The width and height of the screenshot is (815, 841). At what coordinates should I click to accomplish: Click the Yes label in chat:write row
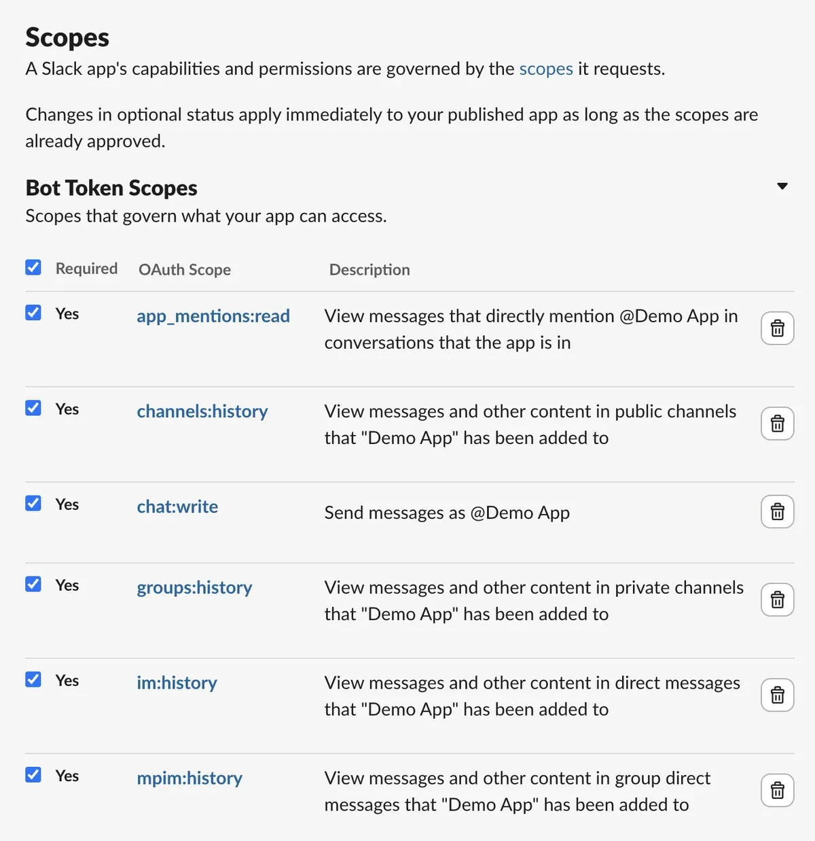click(67, 504)
